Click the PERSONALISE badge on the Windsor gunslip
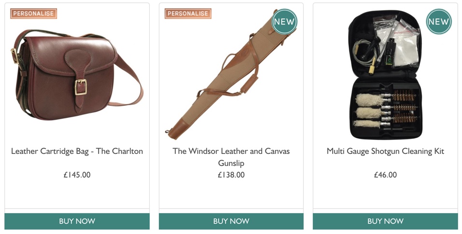 click(x=188, y=14)
